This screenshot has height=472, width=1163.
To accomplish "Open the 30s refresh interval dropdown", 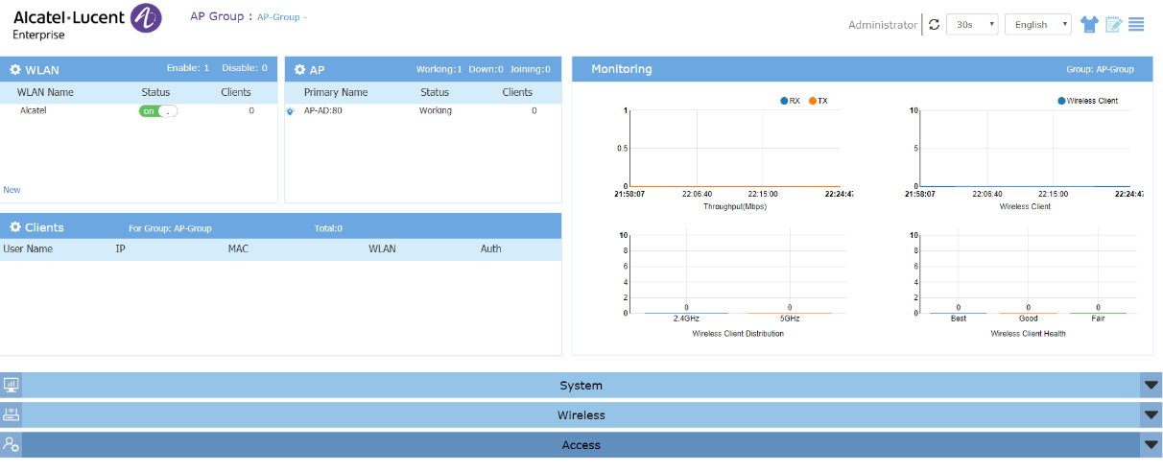I will pos(972,25).
